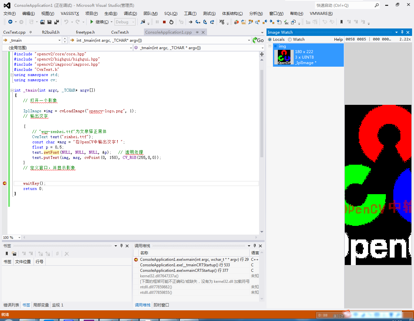The width and height of the screenshot is (414, 321).
Task: Open the 调试(D) menu
Action: (130, 14)
